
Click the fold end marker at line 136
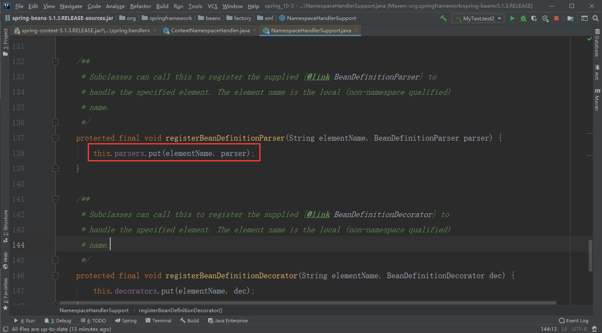[x=55, y=123]
